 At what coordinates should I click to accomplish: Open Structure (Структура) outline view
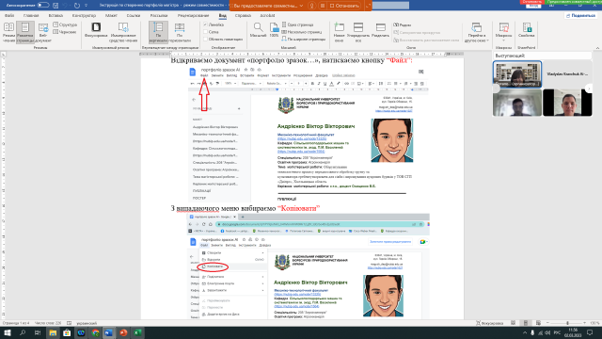[x=65, y=24]
